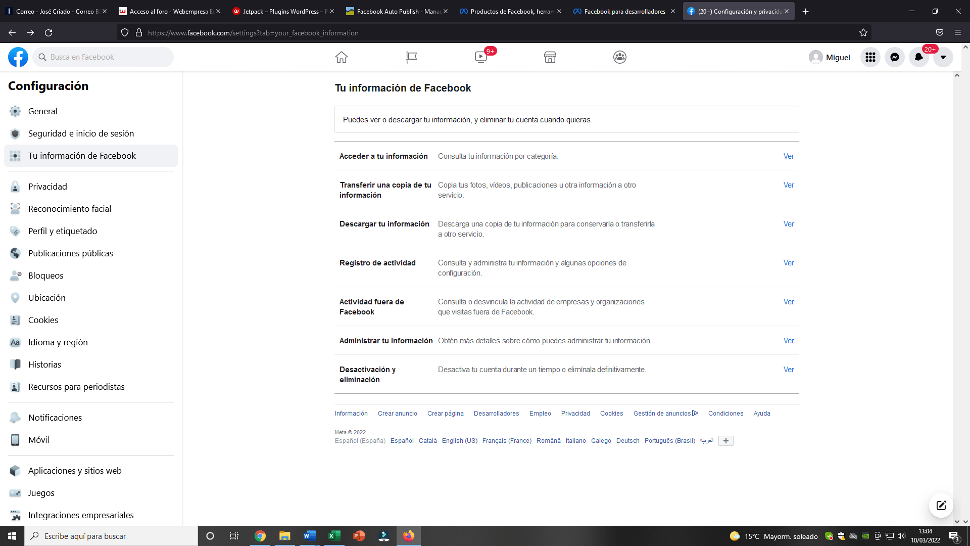Click Ver for Registro de actividad
This screenshot has width=970, height=546.
(789, 263)
